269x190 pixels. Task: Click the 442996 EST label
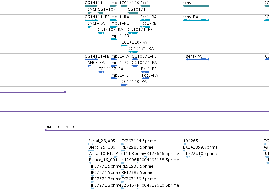129,160
